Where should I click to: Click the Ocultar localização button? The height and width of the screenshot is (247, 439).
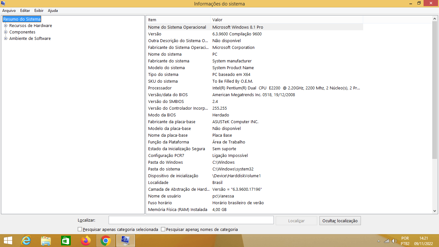click(340, 221)
